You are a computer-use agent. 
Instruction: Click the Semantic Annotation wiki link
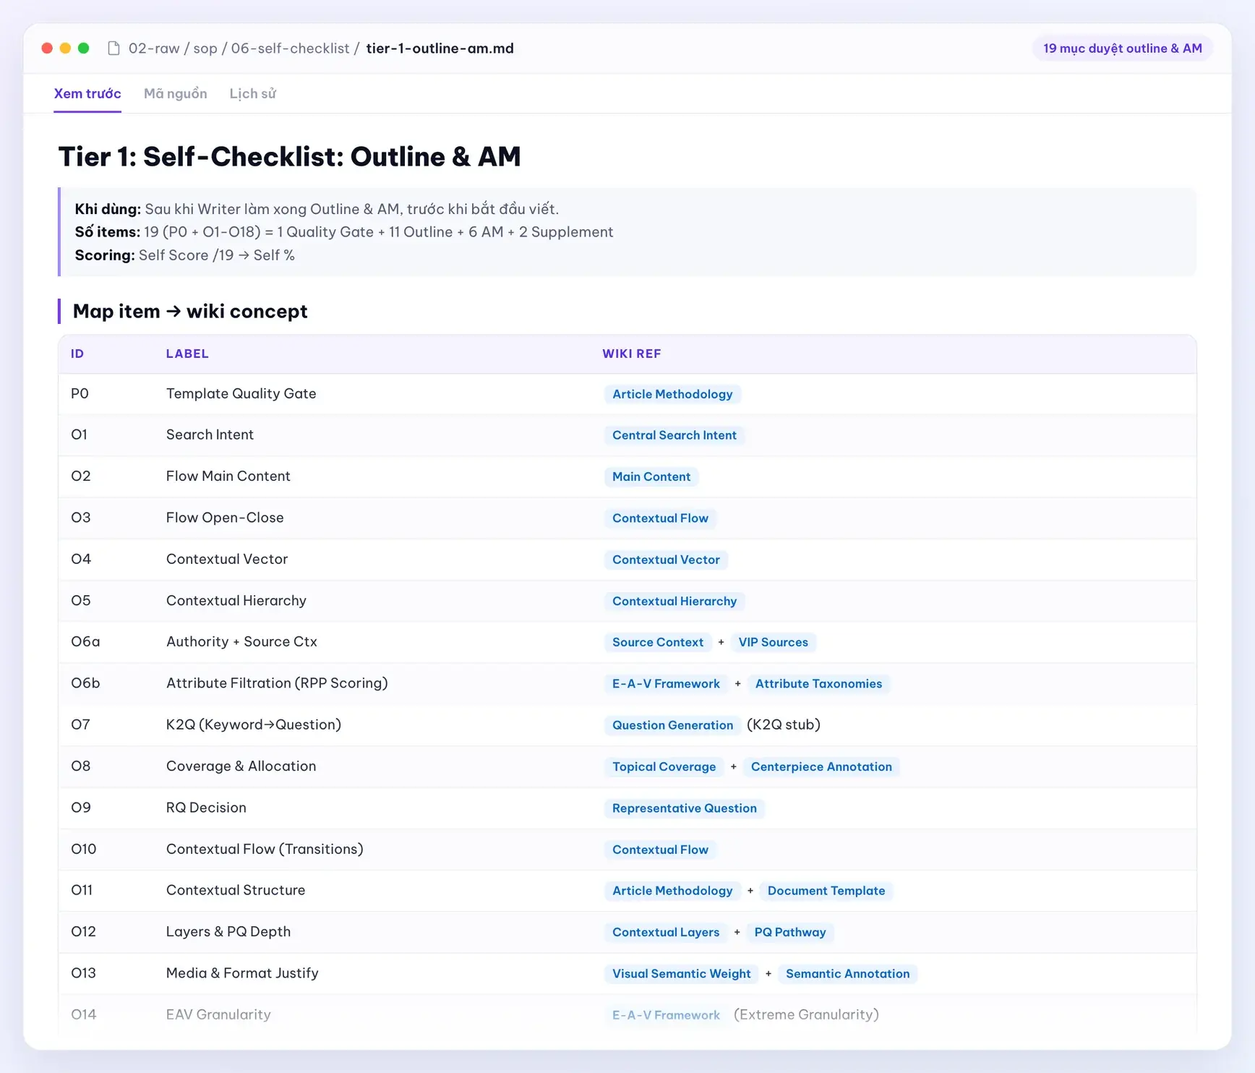click(848, 974)
